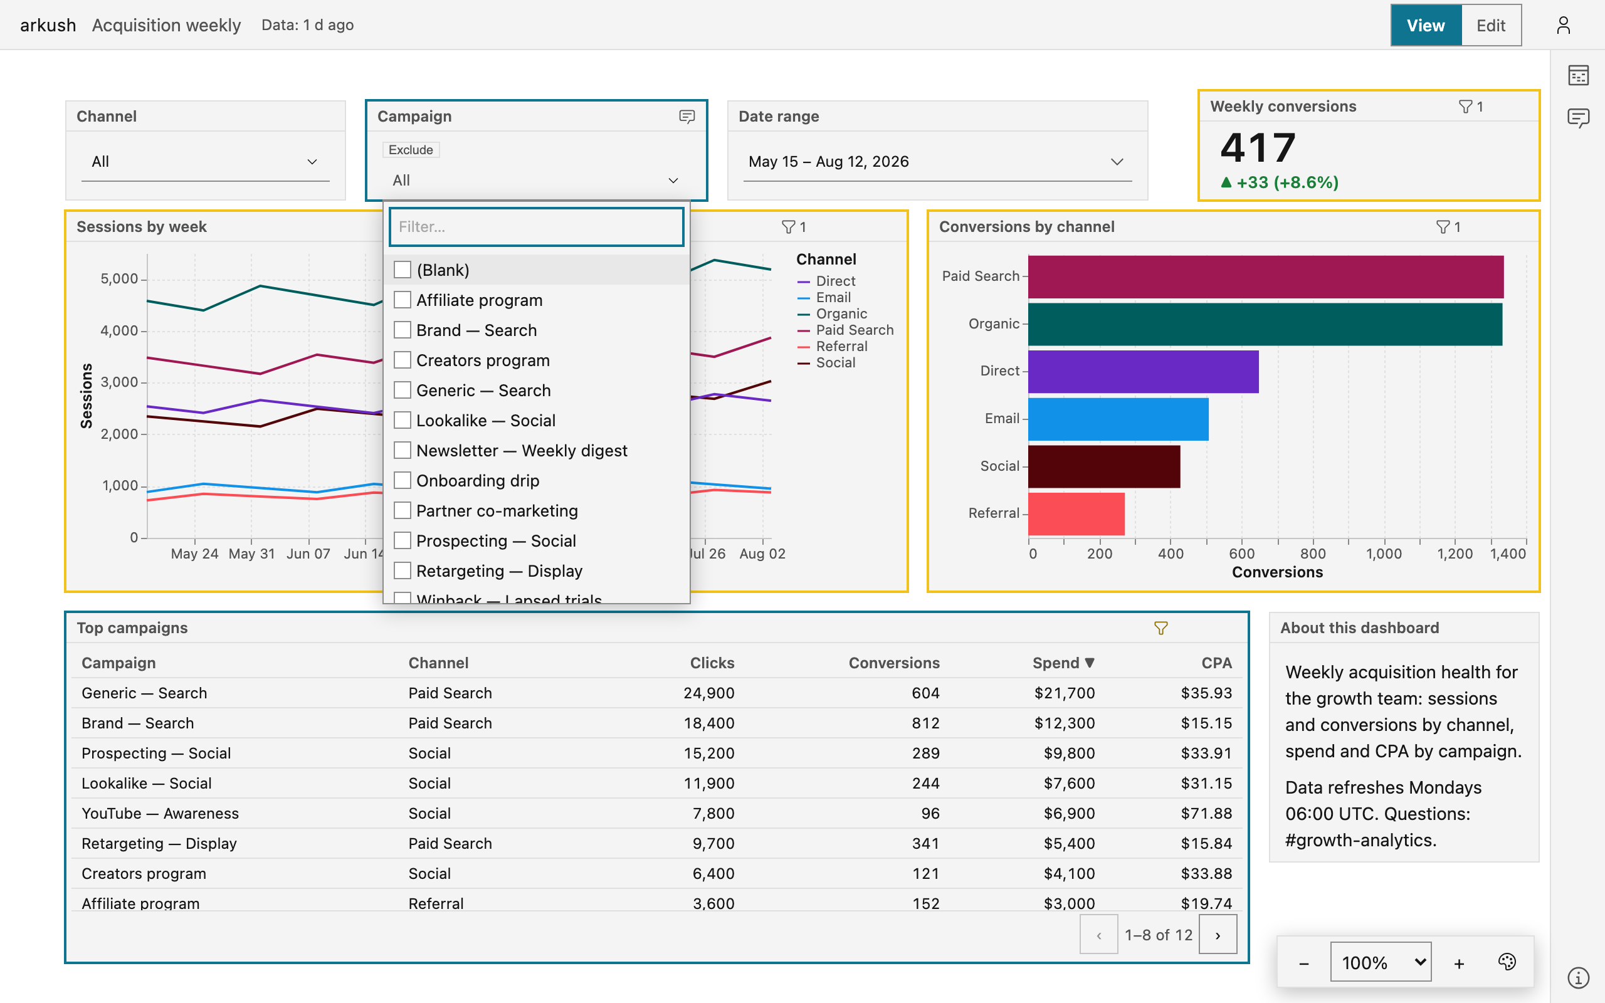Click the $71.88 CPA cell
The width and height of the screenshot is (1605, 1003).
pos(1206,813)
